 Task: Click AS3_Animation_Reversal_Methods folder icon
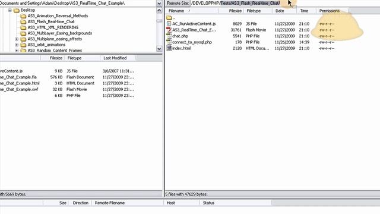click(x=23, y=16)
